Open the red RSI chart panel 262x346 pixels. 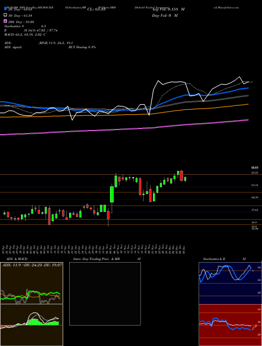230,325
